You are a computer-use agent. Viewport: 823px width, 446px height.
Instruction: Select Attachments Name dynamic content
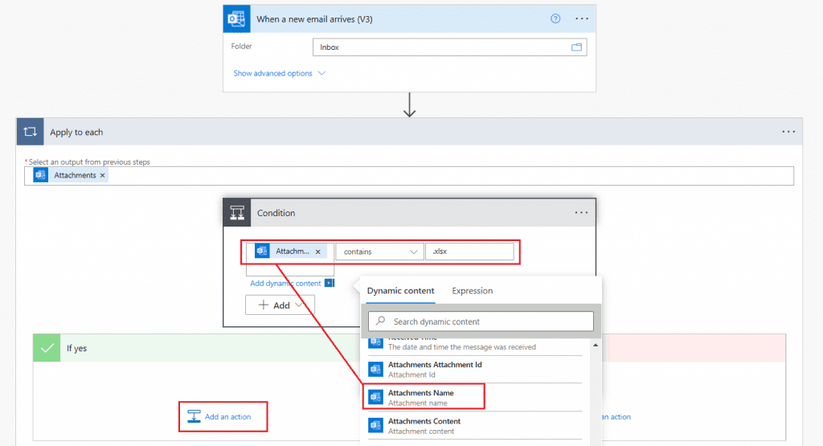point(474,397)
